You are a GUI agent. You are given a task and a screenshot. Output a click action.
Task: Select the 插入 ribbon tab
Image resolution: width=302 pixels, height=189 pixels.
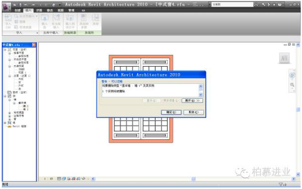tap(28, 11)
